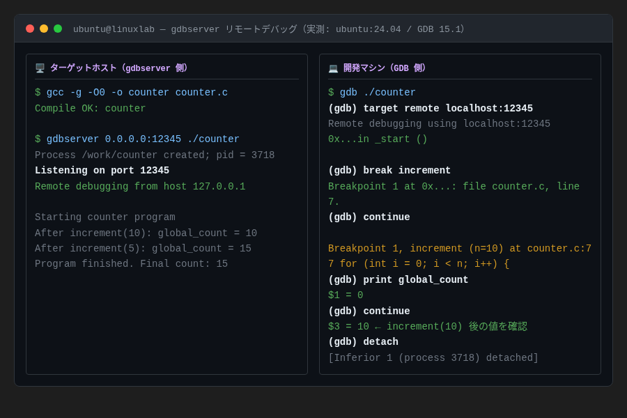Screen dimensions: 627x418
Task: Click the '7 for (int i = 0; i < n; i++) {' source line
Action: (x=419, y=264)
